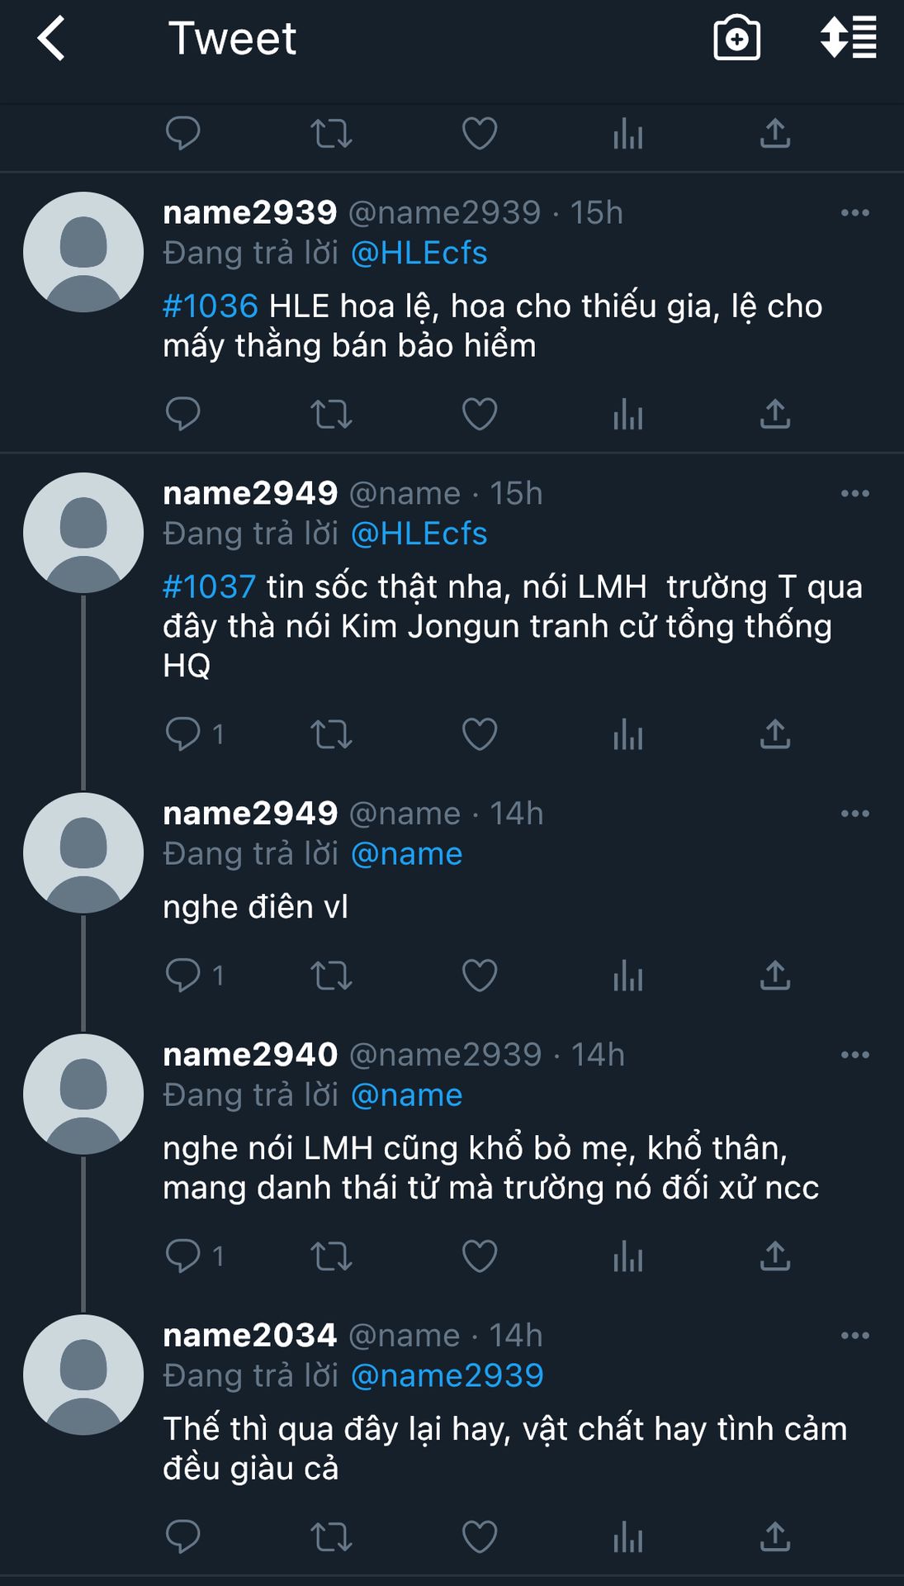The image size is (904, 1586).
Task: Share name2034's 'Thế thì qua đây' tweet
Action: click(774, 1537)
